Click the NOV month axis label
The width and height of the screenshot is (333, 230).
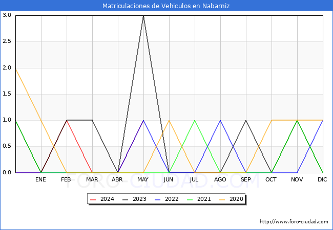[297, 179]
